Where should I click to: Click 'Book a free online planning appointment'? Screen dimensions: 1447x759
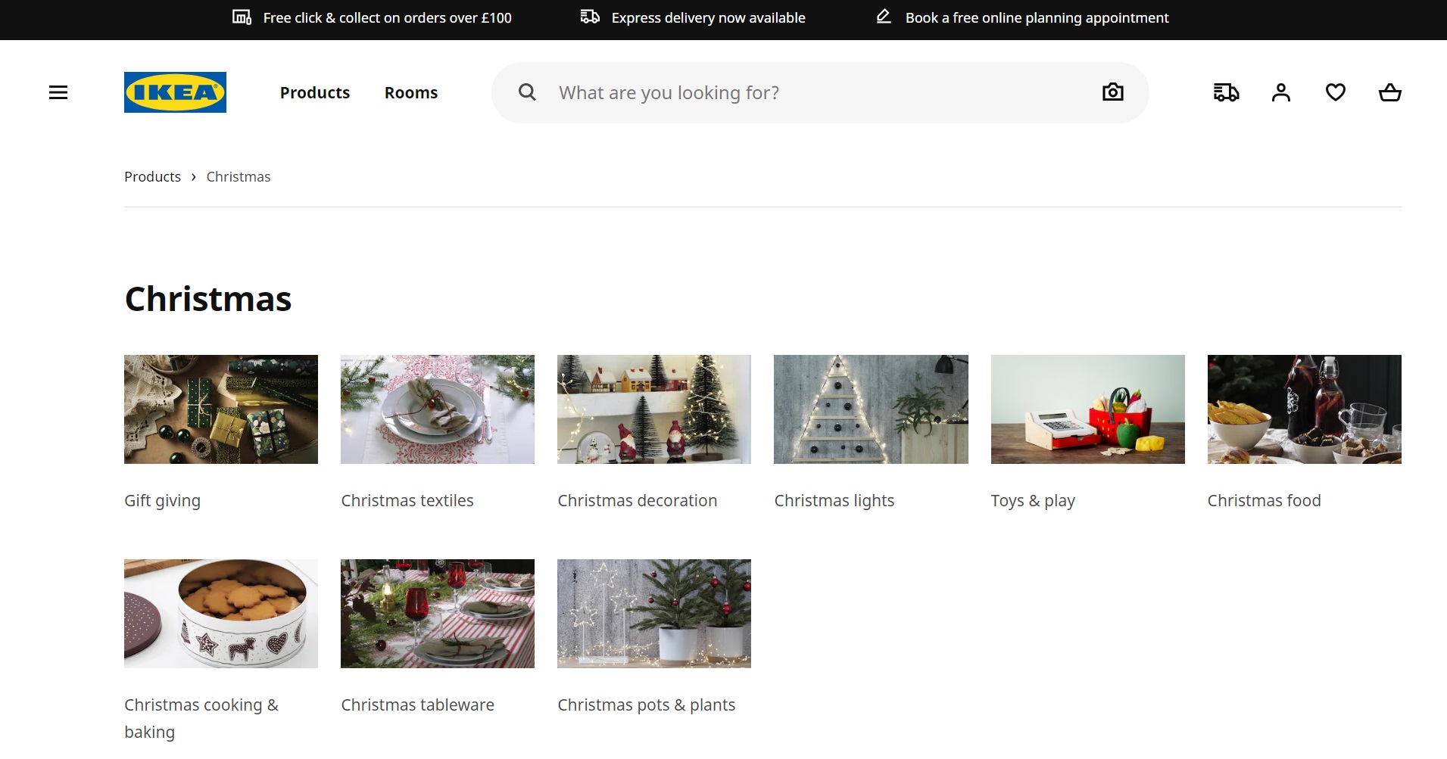tap(1036, 17)
